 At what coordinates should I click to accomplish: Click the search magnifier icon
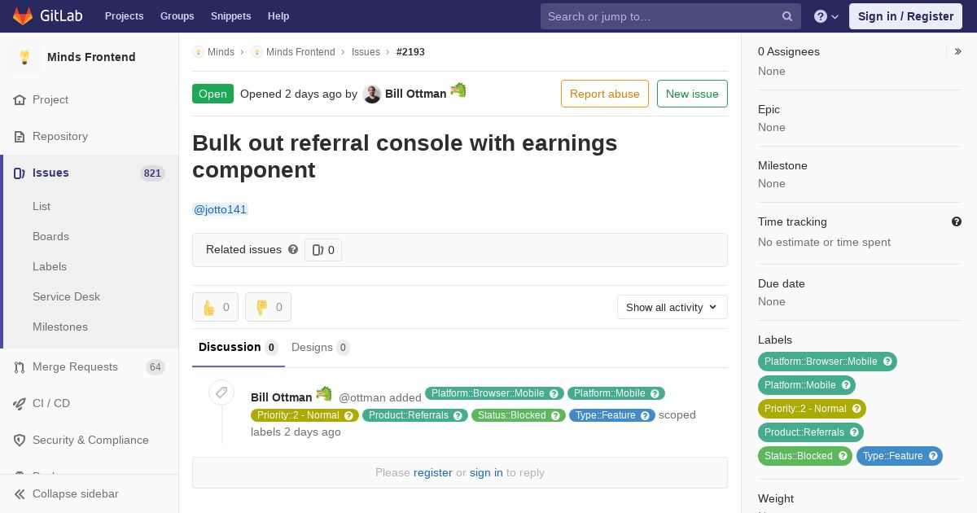pos(787,16)
